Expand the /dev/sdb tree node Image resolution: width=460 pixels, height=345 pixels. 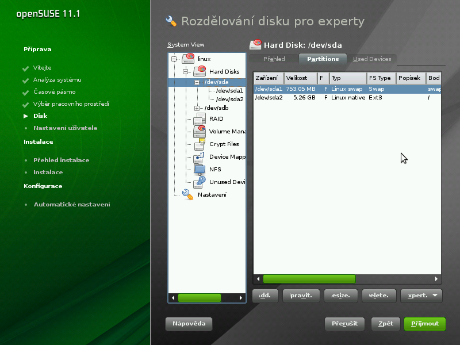click(x=197, y=108)
